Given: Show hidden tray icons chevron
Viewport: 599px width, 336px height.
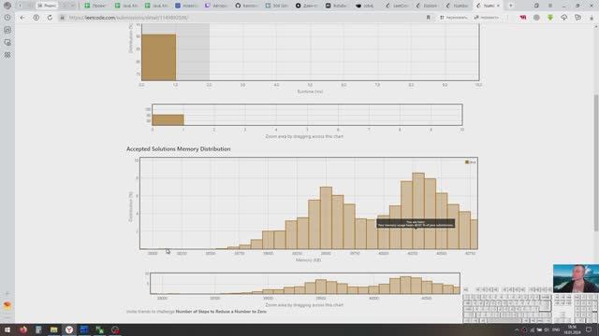Looking at the screenshot, I should (x=517, y=329).
